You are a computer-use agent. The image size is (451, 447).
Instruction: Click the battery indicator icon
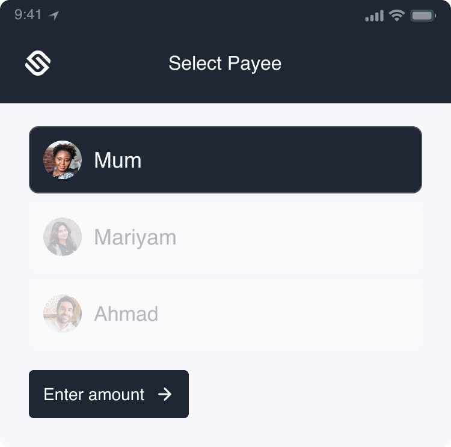pyautogui.click(x=423, y=16)
